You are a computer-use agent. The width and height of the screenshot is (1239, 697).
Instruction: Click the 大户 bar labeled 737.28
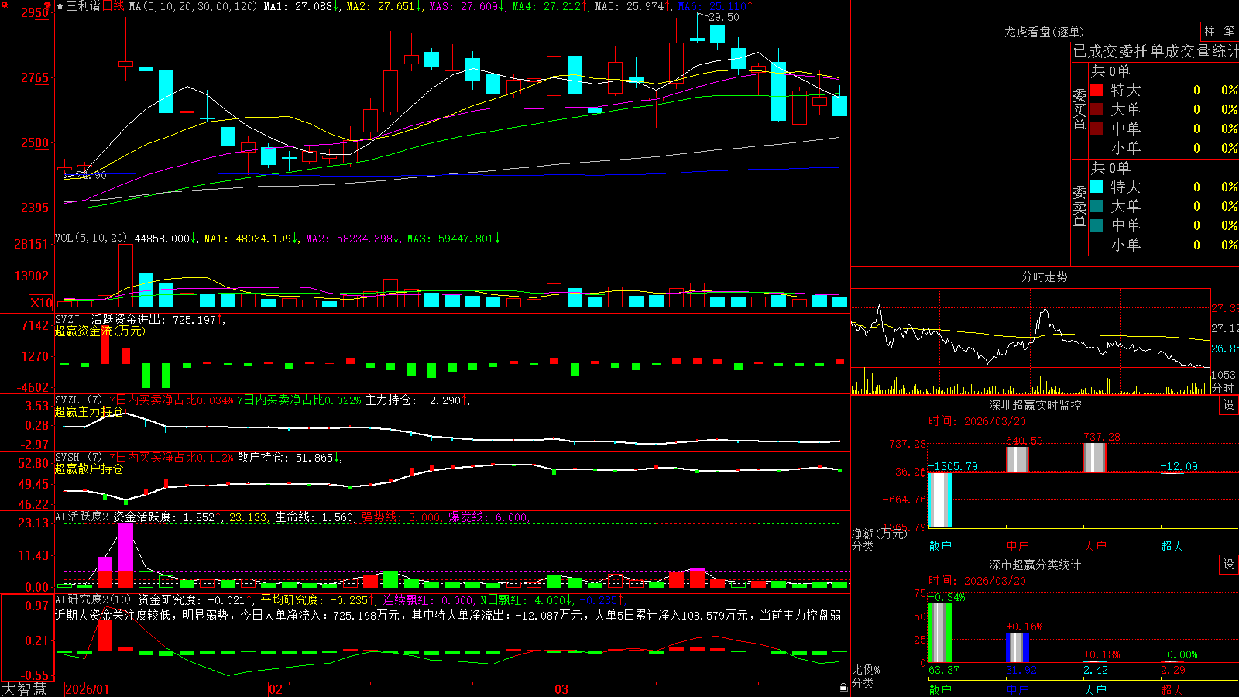click(x=1094, y=457)
